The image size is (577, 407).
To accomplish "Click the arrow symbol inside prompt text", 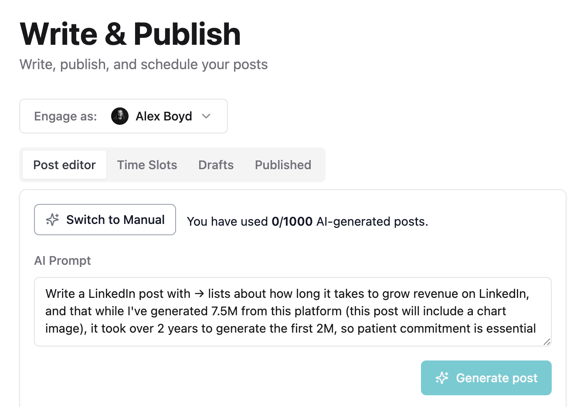I will [199, 294].
